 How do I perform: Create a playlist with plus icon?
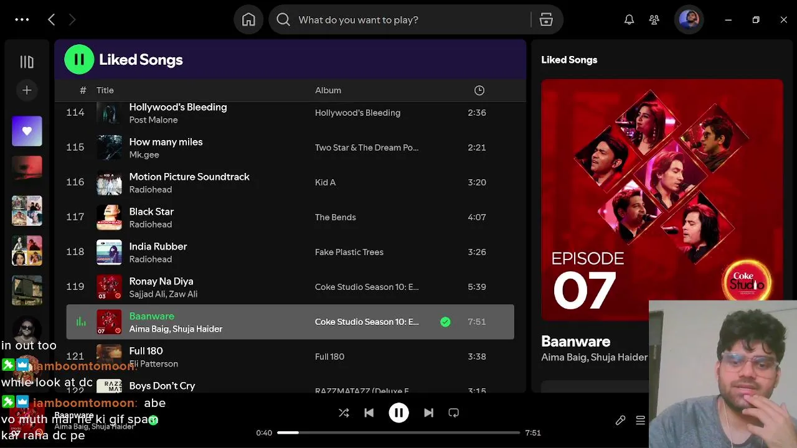click(x=27, y=90)
